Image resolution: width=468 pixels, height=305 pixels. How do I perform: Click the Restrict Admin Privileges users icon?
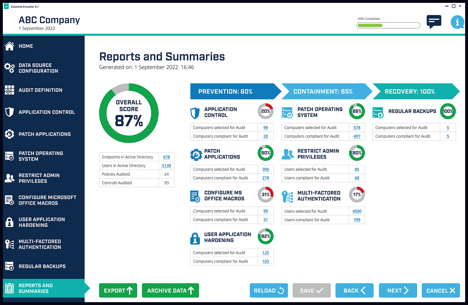pyautogui.click(x=9, y=178)
